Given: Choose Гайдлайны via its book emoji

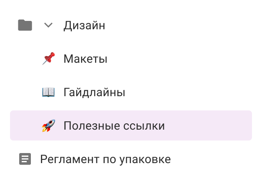Looking at the screenshot, I should [48, 92].
